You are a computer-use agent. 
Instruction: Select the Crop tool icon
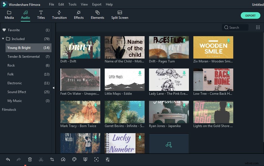click(x=52, y=159)
